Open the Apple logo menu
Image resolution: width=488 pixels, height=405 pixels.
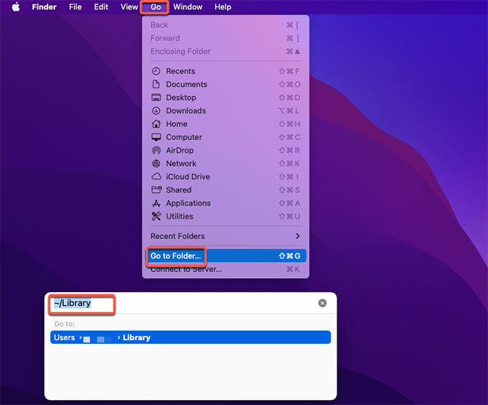[x=16, y=7]
